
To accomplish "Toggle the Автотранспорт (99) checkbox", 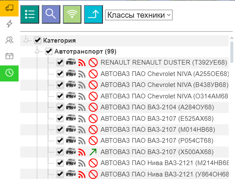I will [49, 51].
